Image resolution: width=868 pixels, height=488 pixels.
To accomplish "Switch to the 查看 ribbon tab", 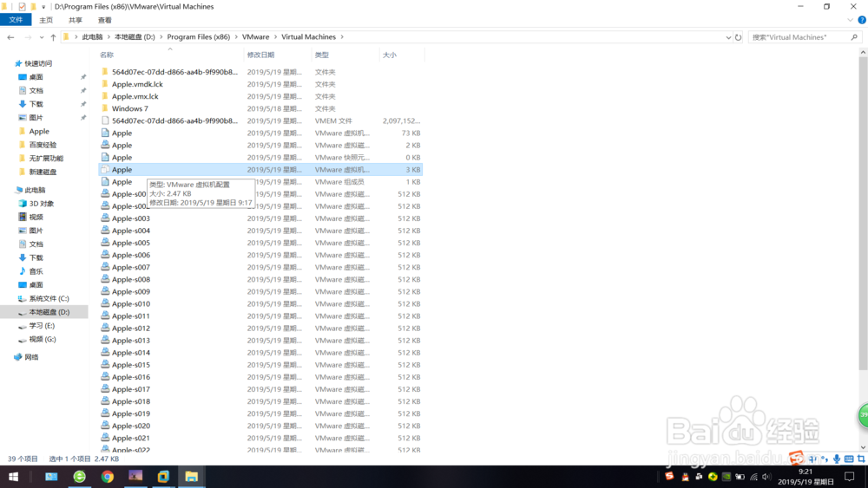I will pyautogui.click(x=105, y=20).
